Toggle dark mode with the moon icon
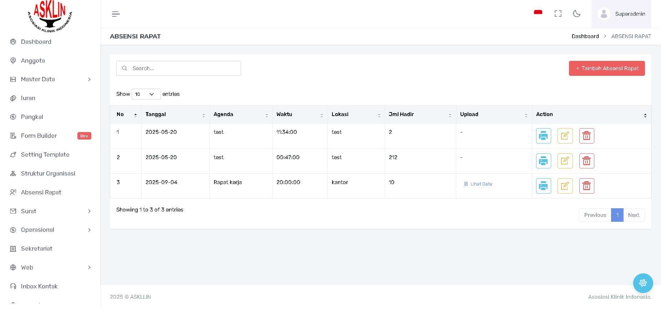 pos(576,14)
